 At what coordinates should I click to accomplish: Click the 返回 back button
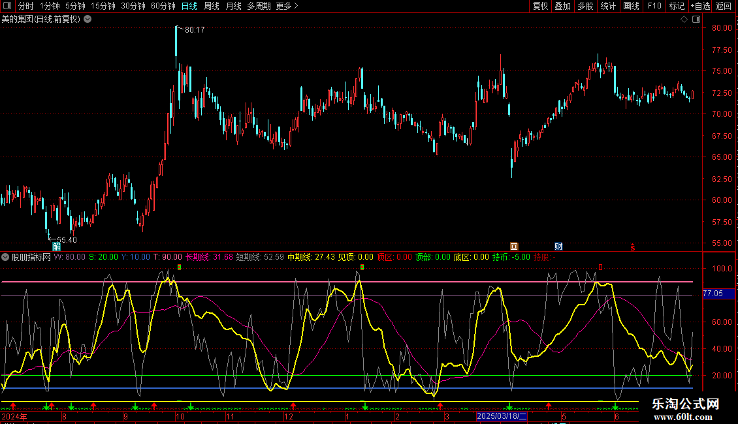724,6
